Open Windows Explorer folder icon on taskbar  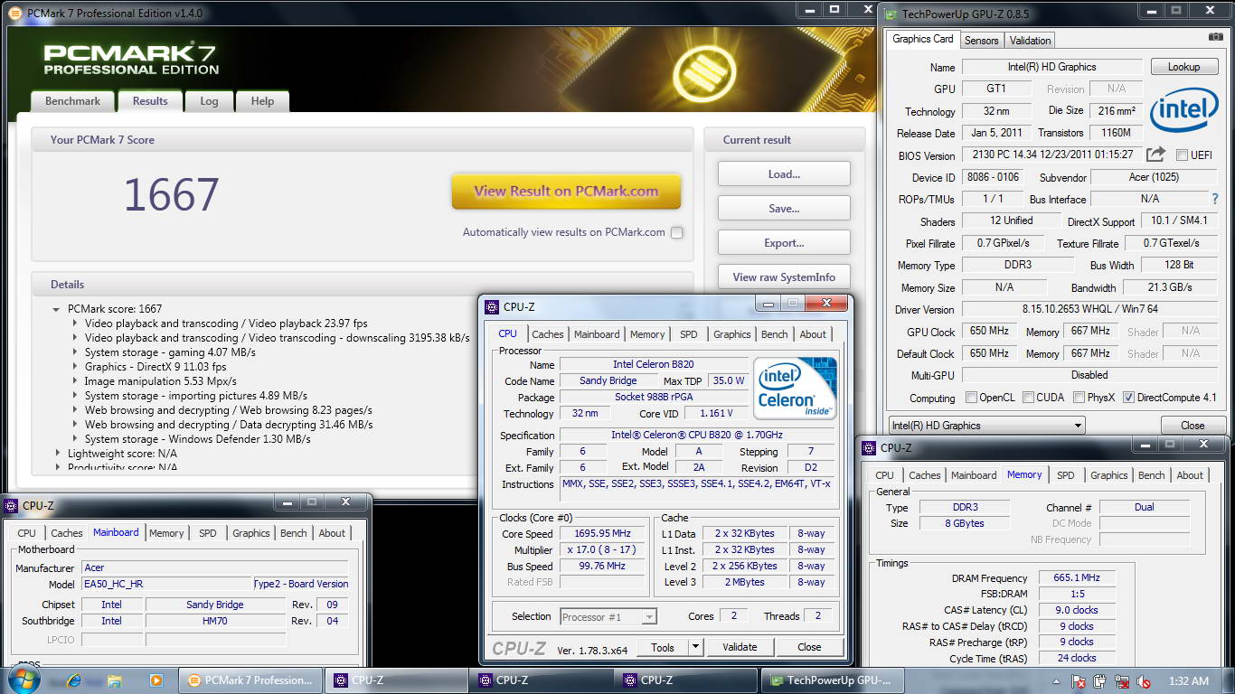pyautogui.click(x=115, y=680)
